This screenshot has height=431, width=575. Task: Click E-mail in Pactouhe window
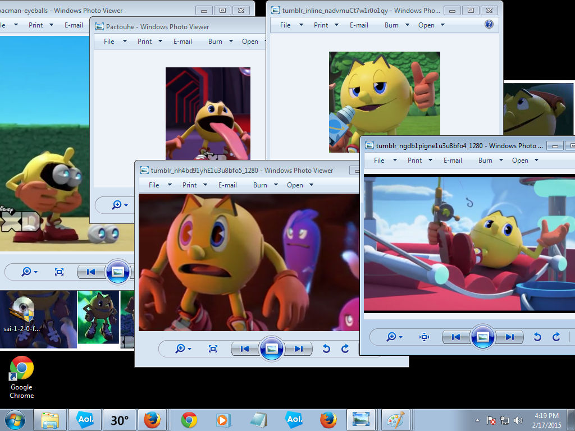[x=182, y=42]
